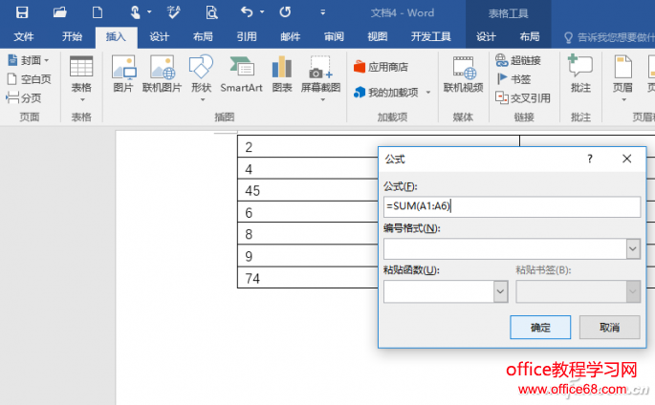Click the table cell containing 4
Screen dimensions: 655x405
[308, 169]
